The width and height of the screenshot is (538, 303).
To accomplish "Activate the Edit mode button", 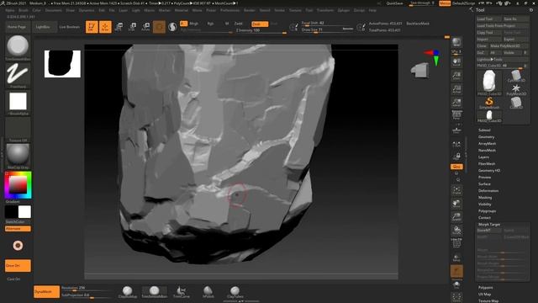I will [92, 27].
